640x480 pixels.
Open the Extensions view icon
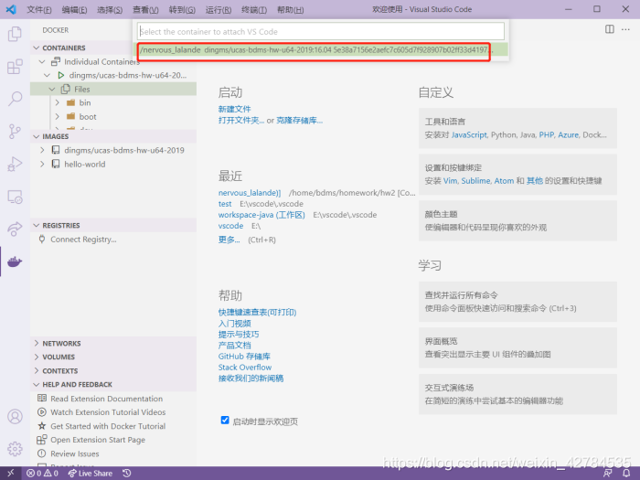point(15,67)
